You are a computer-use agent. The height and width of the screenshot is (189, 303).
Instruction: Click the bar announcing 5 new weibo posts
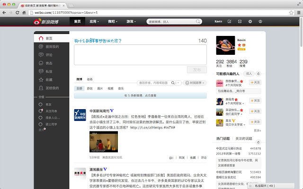(x=140, y=95)
